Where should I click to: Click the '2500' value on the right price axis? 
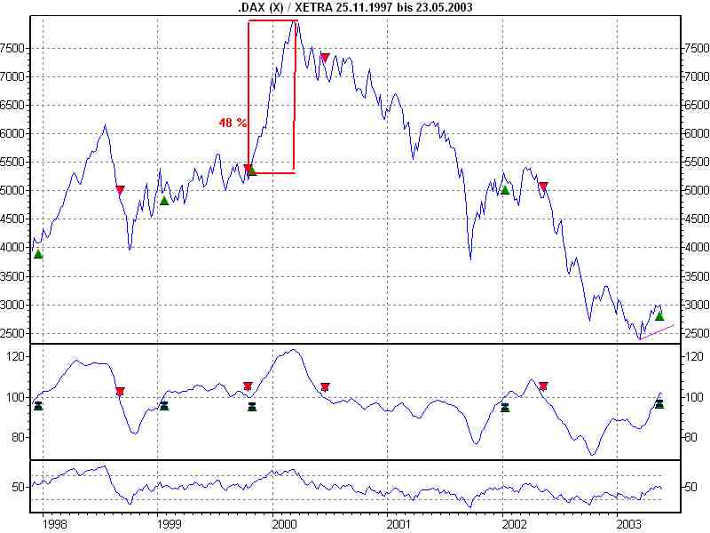[x=697, y=333]
